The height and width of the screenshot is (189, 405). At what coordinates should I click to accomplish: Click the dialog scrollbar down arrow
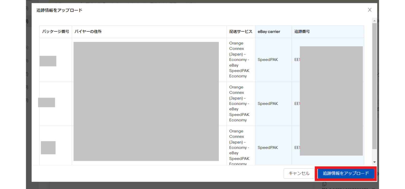tap(374, 162)
